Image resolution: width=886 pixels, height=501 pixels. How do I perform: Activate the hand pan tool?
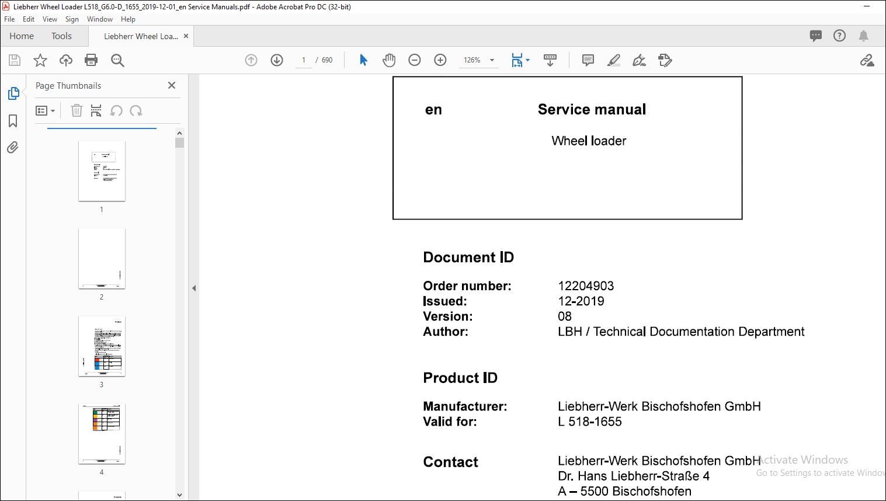point(389,60)
